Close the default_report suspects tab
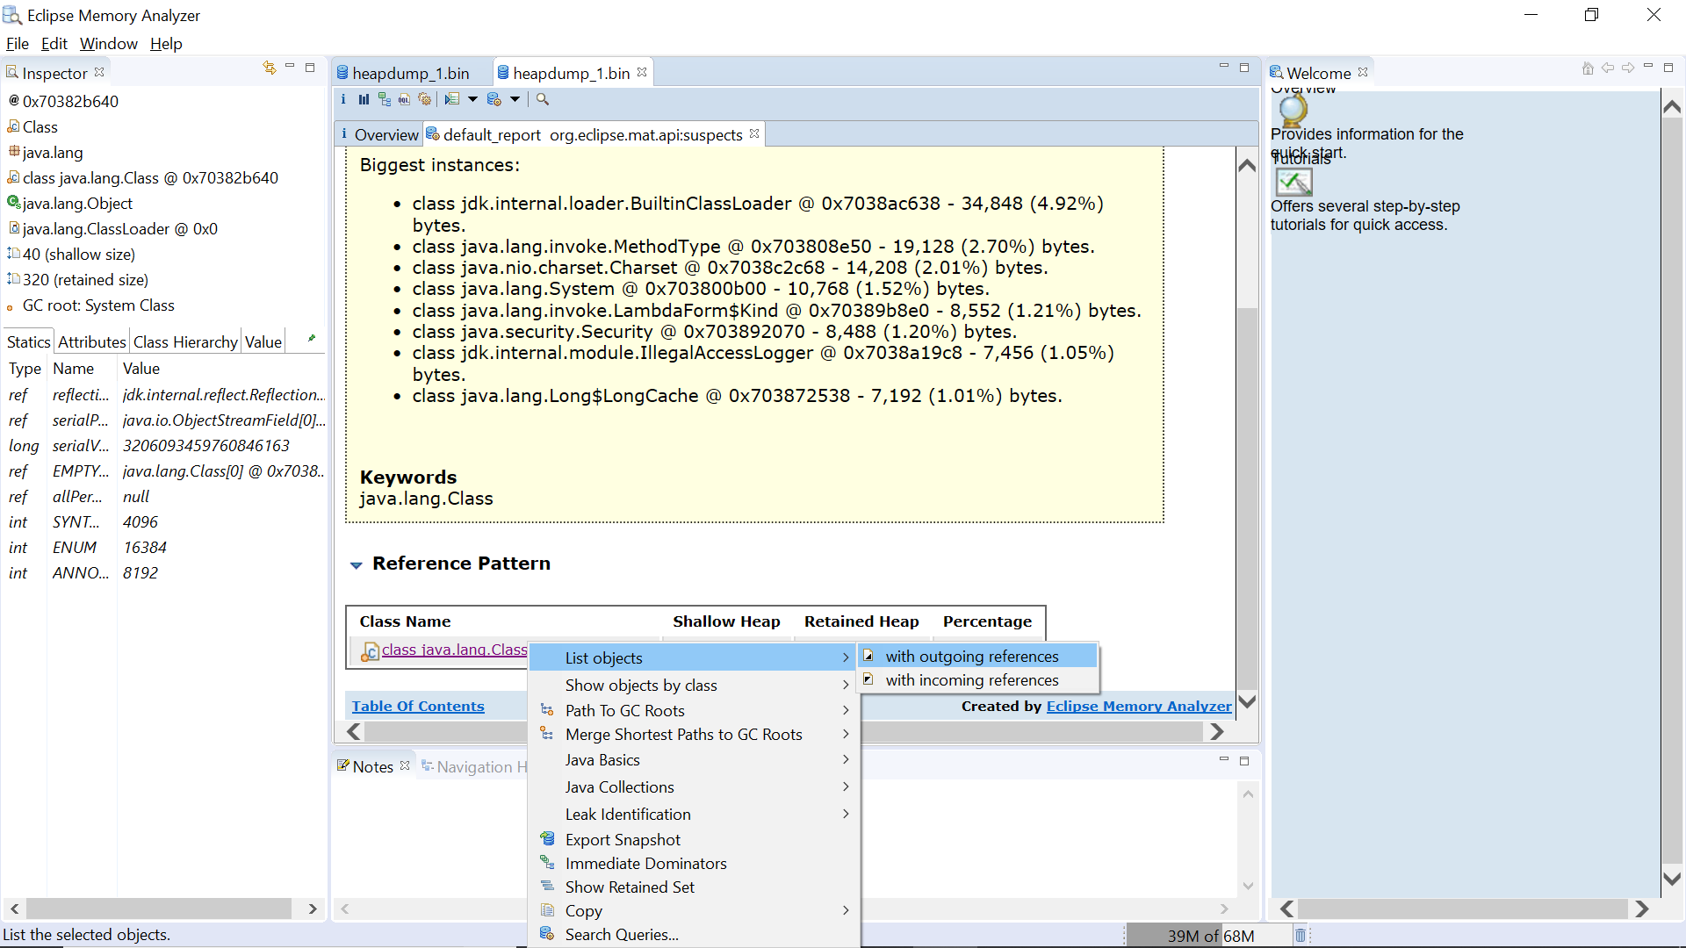 click(x=754, y=134)
